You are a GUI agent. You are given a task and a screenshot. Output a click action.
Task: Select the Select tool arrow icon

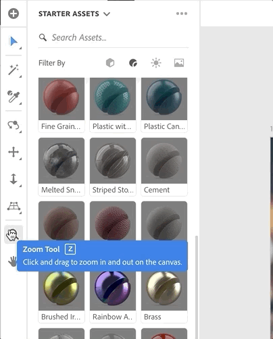click(14, 42)
